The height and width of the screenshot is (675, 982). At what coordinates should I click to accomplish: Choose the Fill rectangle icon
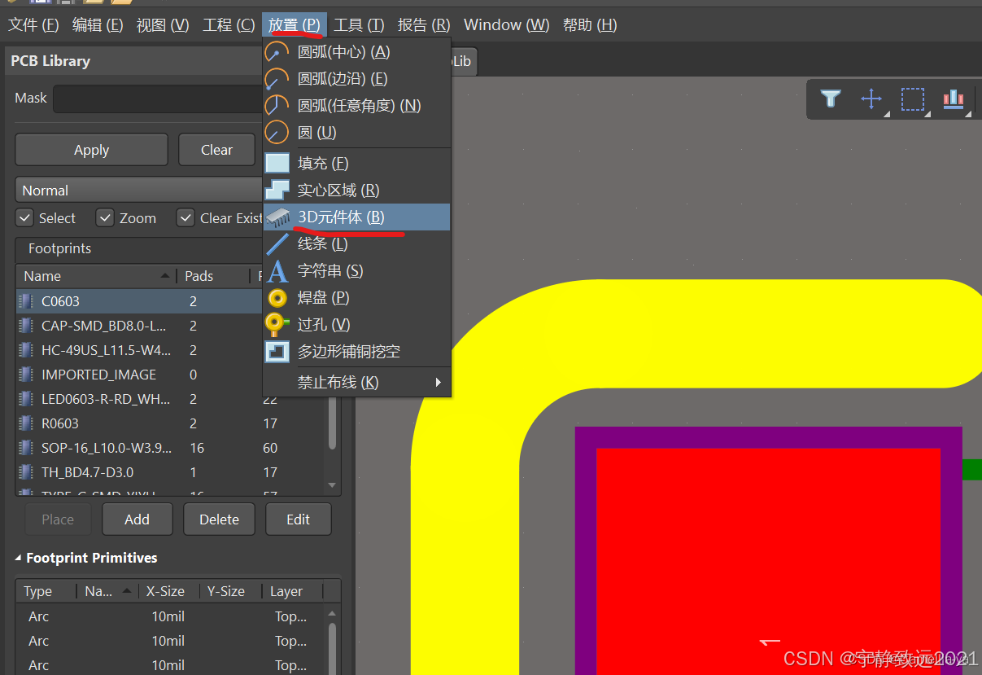[277, 164]
